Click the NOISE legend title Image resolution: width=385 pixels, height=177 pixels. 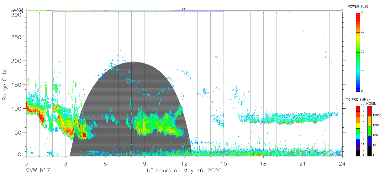pyautogui.click(x=371, y=103)
